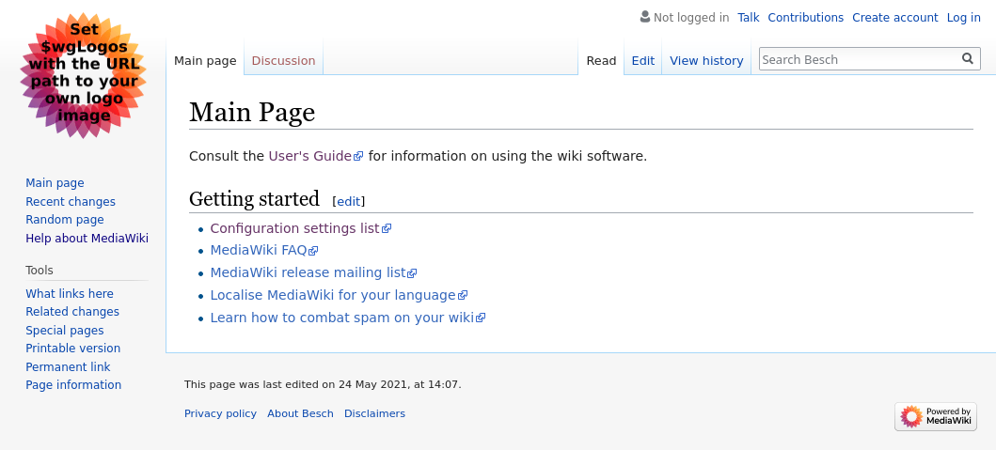The height and width of the screenshot is (450, 996).
Task: Open Recent changes in sidebar
Action: 71,202
